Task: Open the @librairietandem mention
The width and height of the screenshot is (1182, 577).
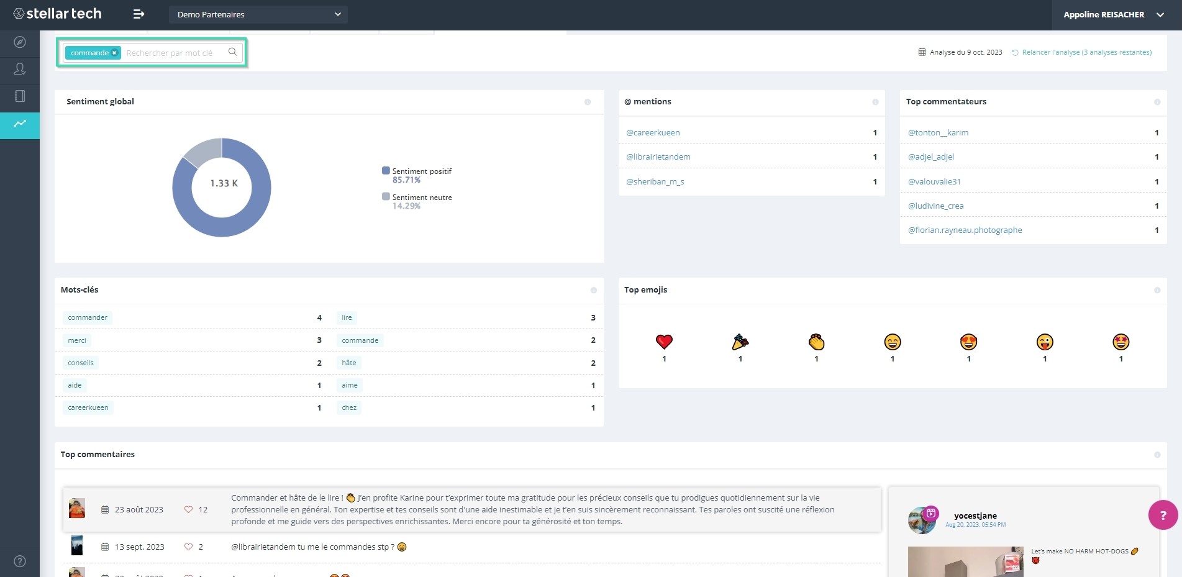Action: (x=658, y=157)
